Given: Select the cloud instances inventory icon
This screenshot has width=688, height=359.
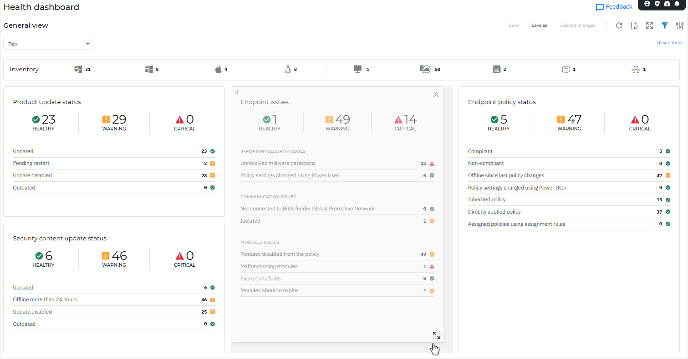Looking at the screenshot, I should tap(425, 69).
